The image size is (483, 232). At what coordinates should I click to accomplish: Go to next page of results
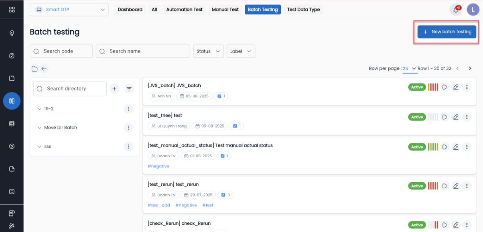point(470,69)
